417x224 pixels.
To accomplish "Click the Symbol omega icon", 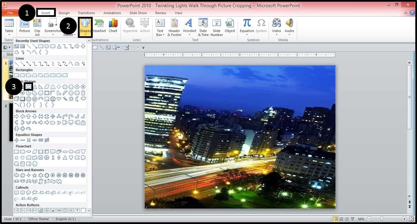I will 261,23.
